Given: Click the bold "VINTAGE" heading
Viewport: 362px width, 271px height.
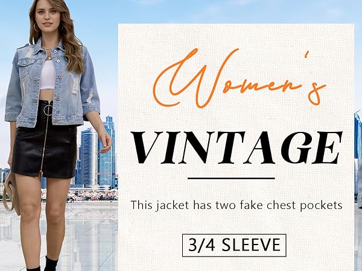Looking at the screenshot, I should coord(236,148).
